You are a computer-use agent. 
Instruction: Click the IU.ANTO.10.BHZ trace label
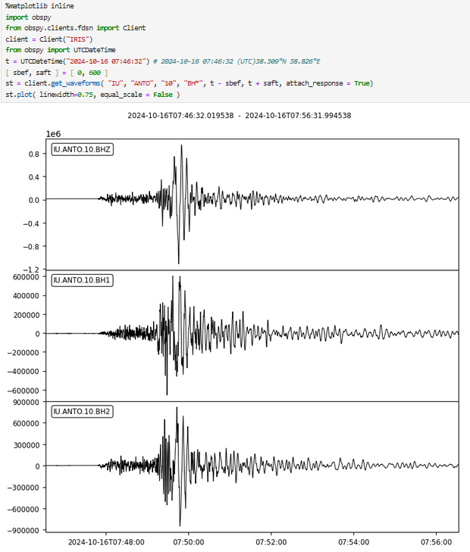click(x=82, y=150)
